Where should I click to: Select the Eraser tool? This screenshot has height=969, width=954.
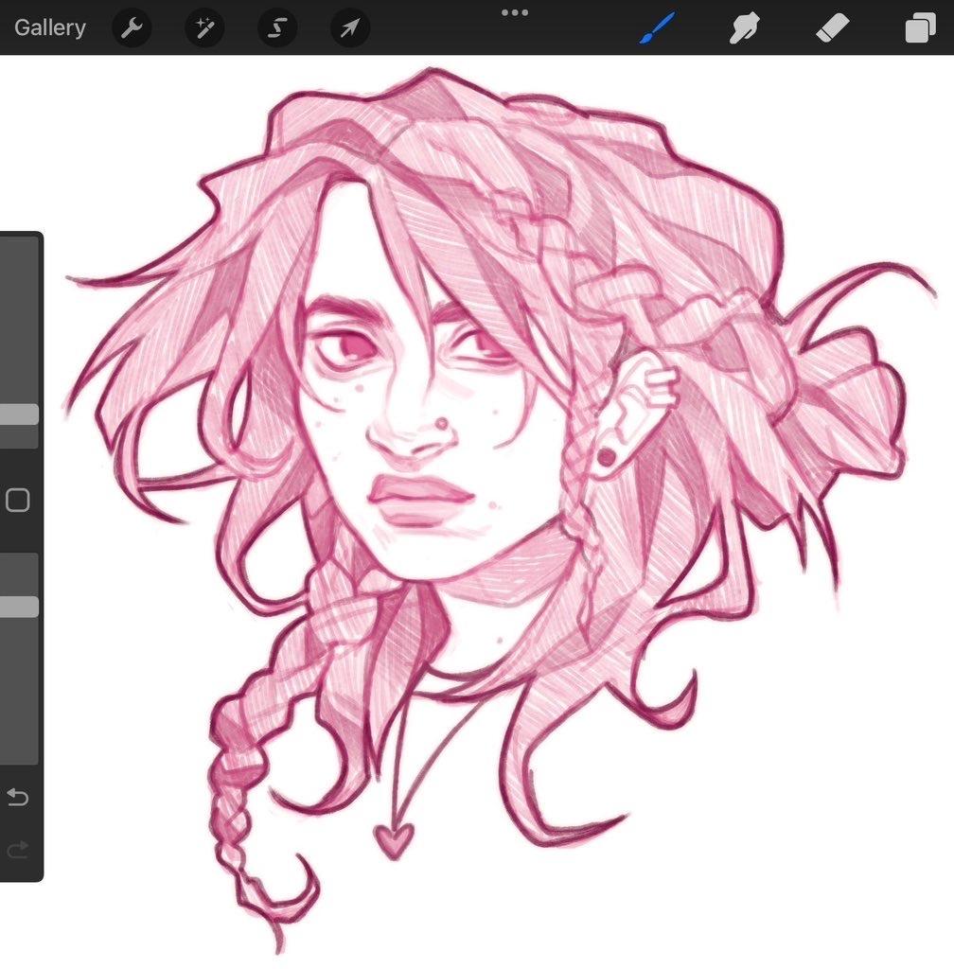pos(832,28)
